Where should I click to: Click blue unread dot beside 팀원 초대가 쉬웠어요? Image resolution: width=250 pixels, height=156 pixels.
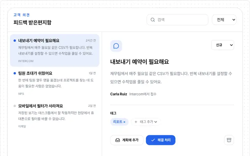(15, 73)
